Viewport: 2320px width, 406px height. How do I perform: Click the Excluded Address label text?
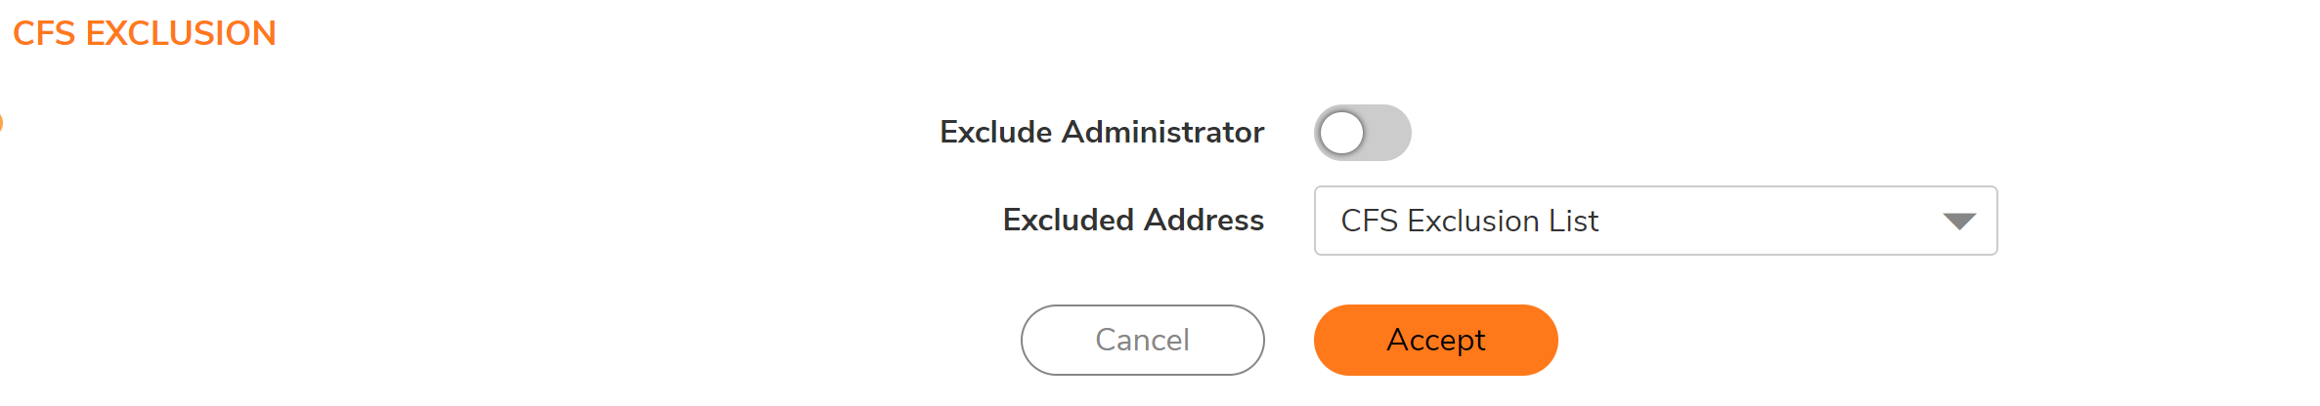[1132, 220]
